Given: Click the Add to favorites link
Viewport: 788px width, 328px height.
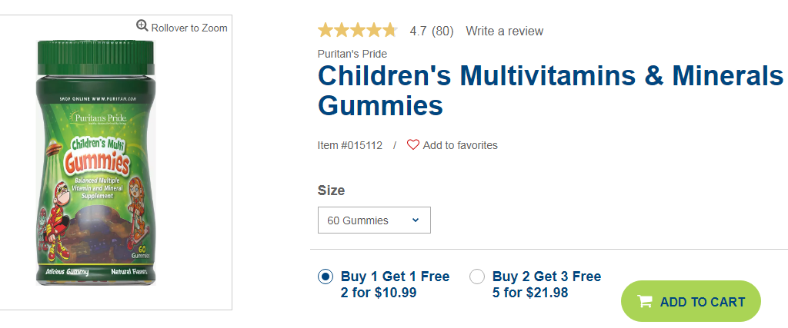Looking at the screenshot, I should 460,145.
